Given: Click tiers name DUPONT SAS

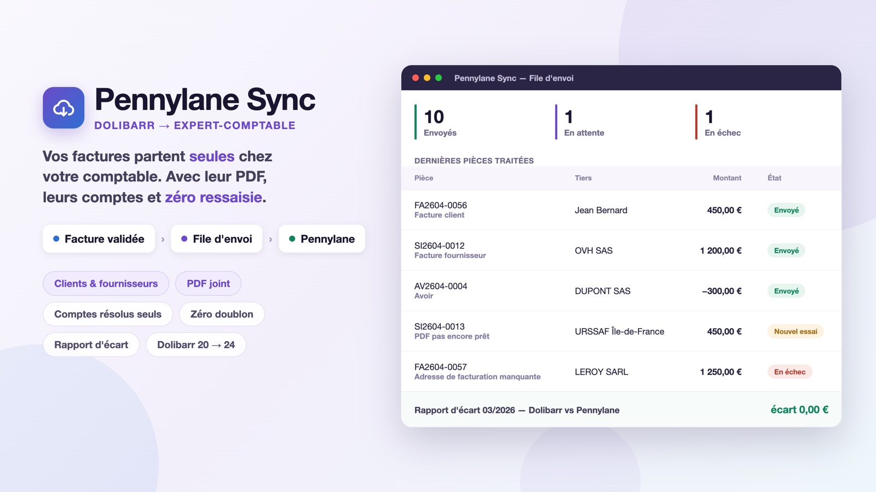Looking at the screenshot, I should [x=603, y=291].
